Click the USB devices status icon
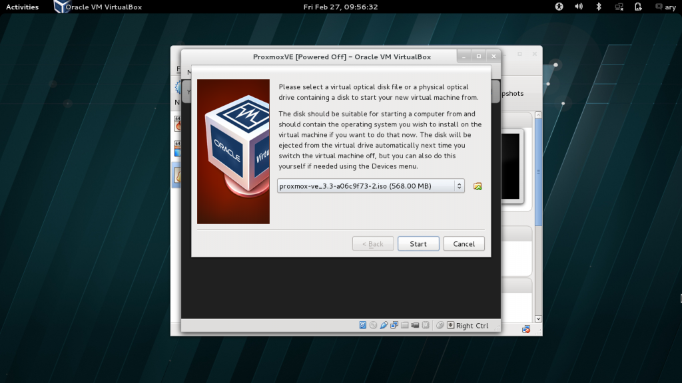Viewport: 682px width, 383px height. click(384, 325)
